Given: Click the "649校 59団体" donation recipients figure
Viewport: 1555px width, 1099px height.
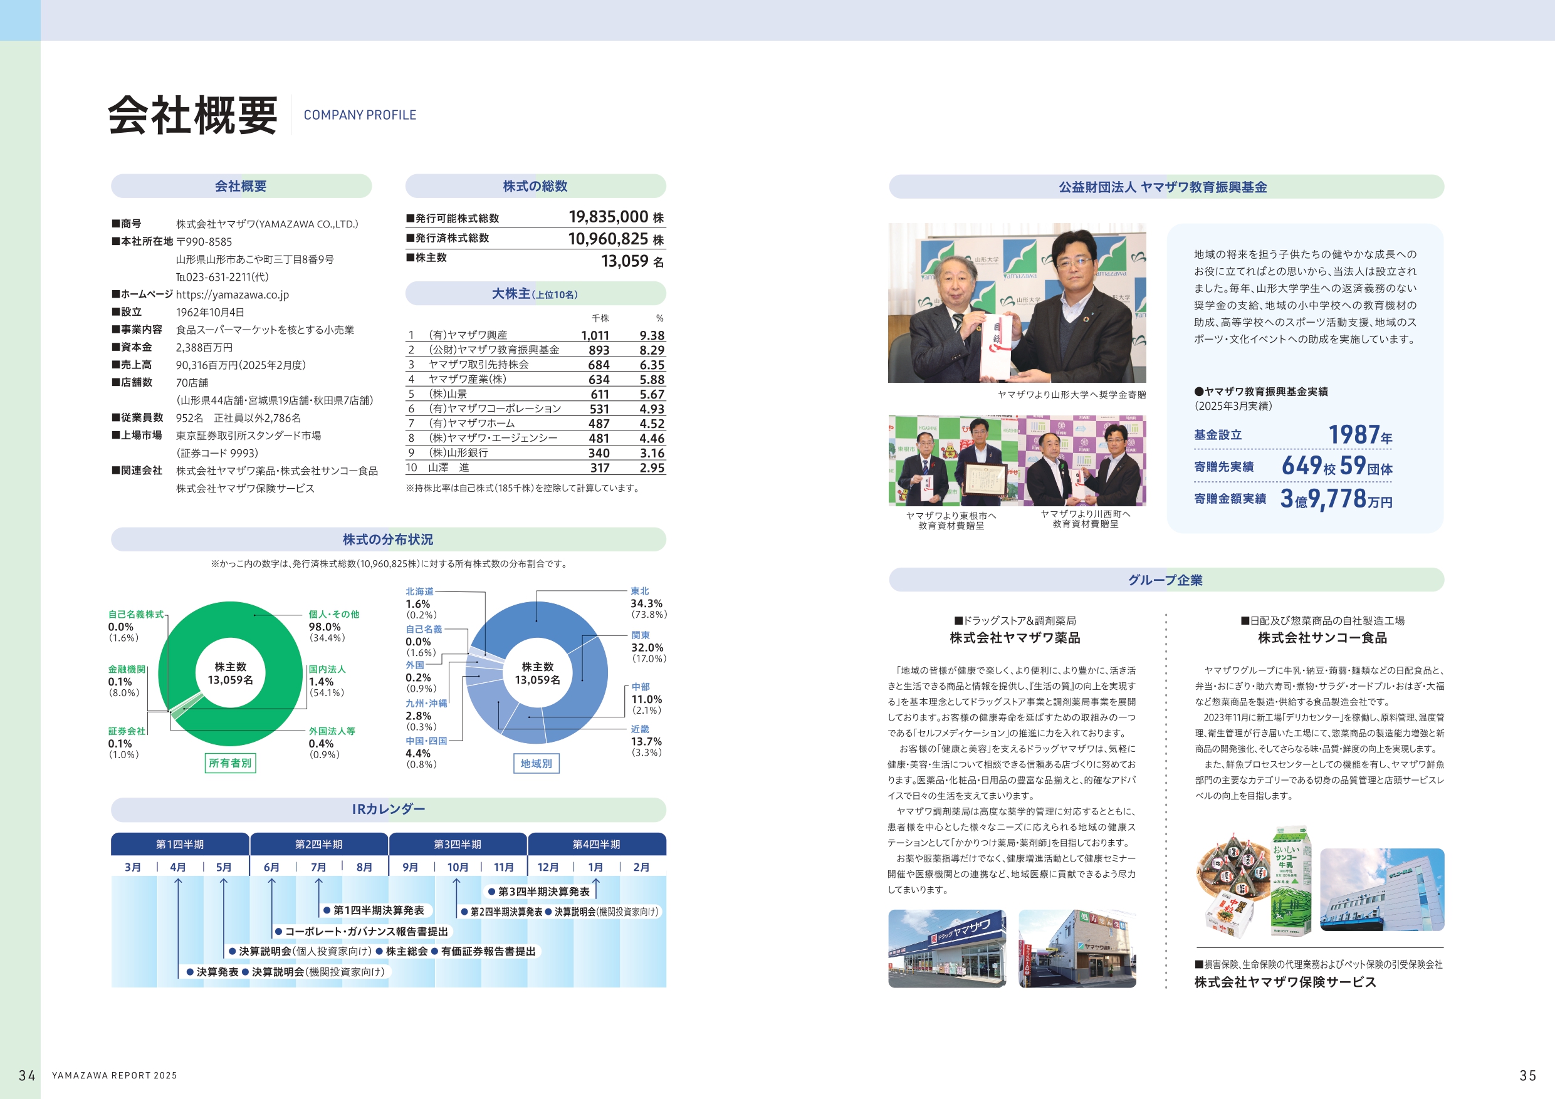Looking at the screenshot, I should [1337, 466].
